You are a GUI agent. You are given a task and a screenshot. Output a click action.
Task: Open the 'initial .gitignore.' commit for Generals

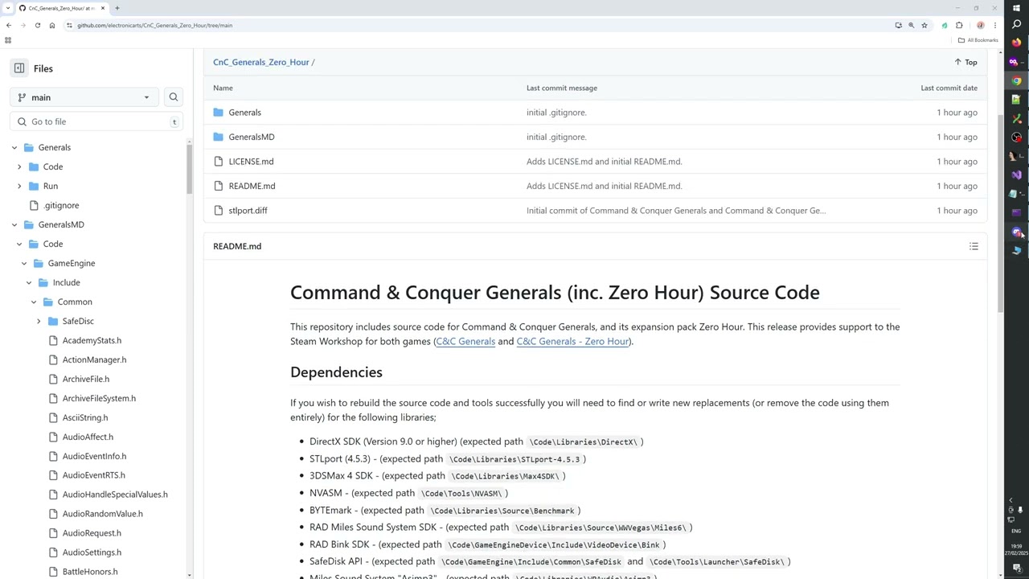[556, 113]
